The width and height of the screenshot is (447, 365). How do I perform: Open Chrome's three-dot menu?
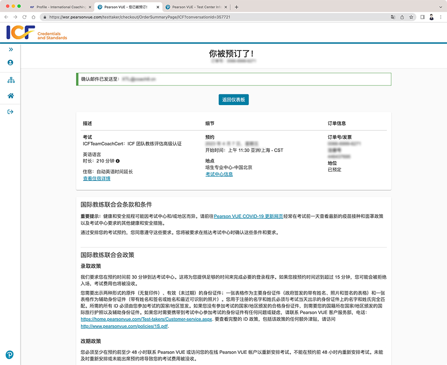(x=441, y=17)
